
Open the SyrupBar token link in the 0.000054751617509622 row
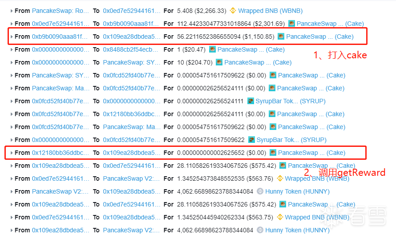[x=291, y=140]
